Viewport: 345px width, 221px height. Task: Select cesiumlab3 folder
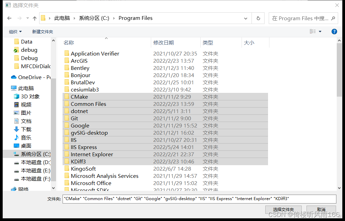pos(85,90)
